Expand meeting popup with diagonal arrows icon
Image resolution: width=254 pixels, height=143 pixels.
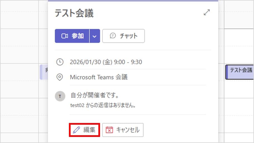[x=206, y=12]
